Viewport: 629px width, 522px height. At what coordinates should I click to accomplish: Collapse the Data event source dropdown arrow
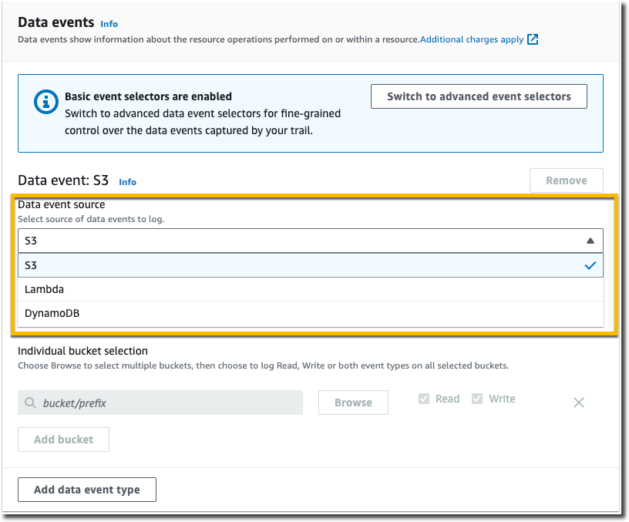590,240
